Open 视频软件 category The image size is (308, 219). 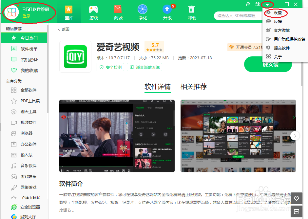24,123
